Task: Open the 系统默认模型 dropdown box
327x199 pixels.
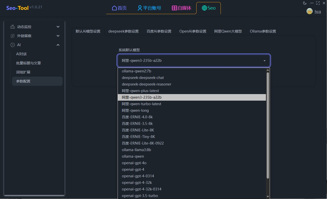Action: [x=194, y=61]
